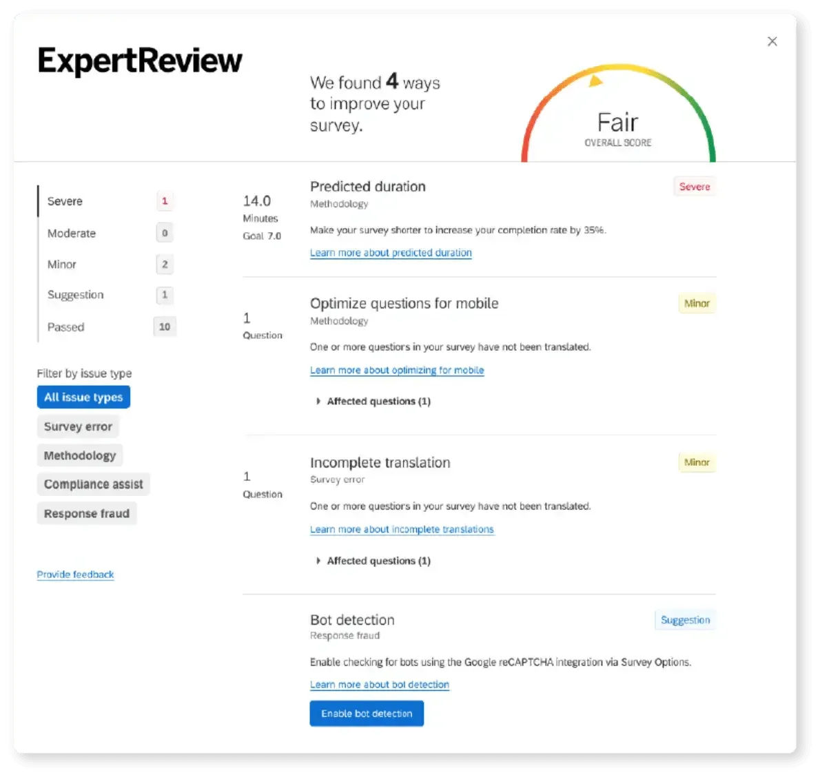The height and width of the screenshot is (777, 820).
Task: Click the Minor badge on Incomplete translation
Action: pos(697,463)
